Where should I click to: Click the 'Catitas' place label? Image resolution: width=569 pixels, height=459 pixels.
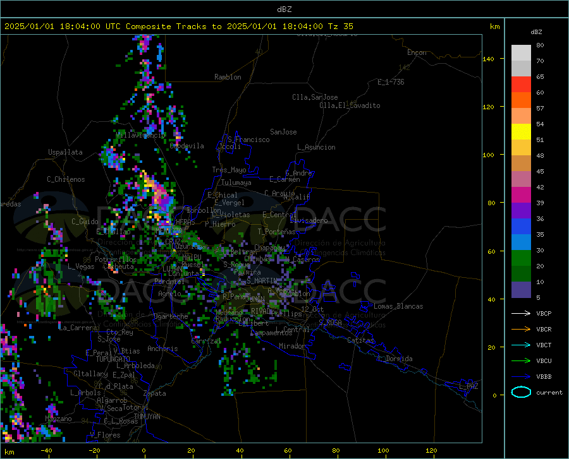(x=360, y=340)
